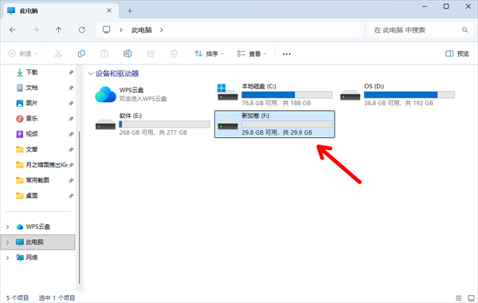Viewport: 478px width, 303px height.
Task: Unpin 下载 using its pin icon
Action: (x=71, y=73)
